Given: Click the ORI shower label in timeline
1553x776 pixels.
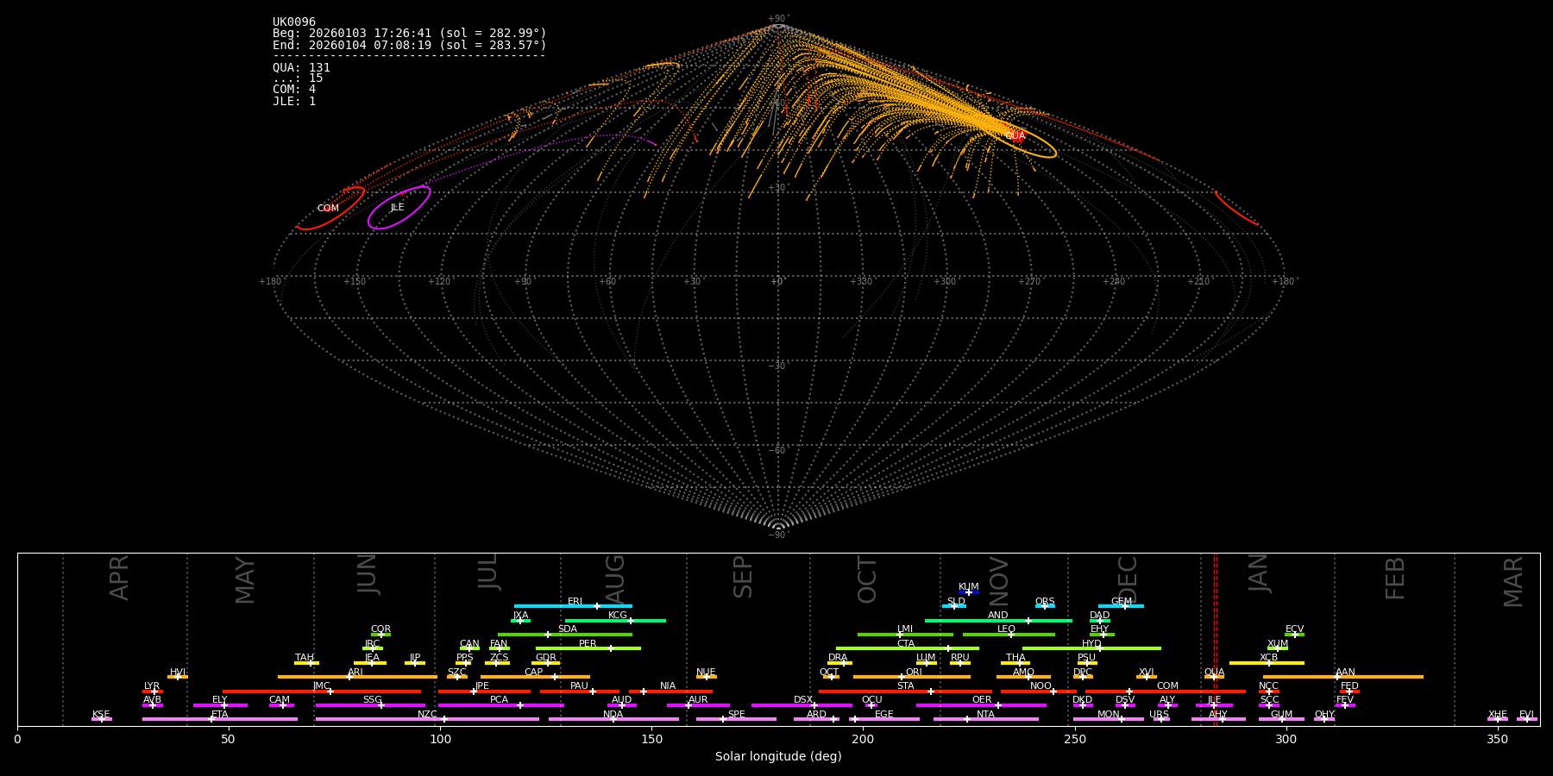Looking at the screenshot, I should (914, 672).
